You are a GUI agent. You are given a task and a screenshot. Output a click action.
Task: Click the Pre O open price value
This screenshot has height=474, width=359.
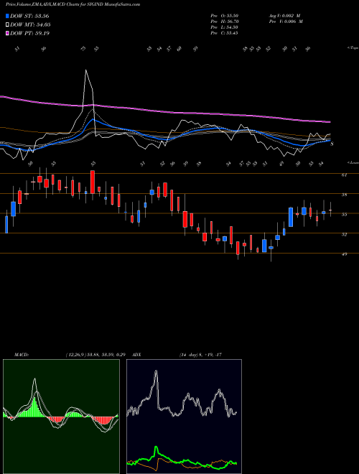[x=225, y=16]
